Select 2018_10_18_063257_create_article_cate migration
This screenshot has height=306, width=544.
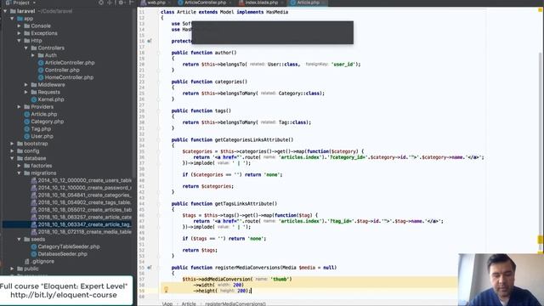84,218
